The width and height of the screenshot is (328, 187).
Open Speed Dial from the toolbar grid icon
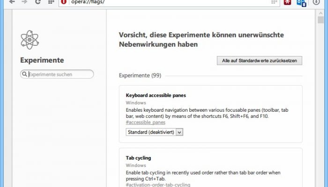(51, 2)
